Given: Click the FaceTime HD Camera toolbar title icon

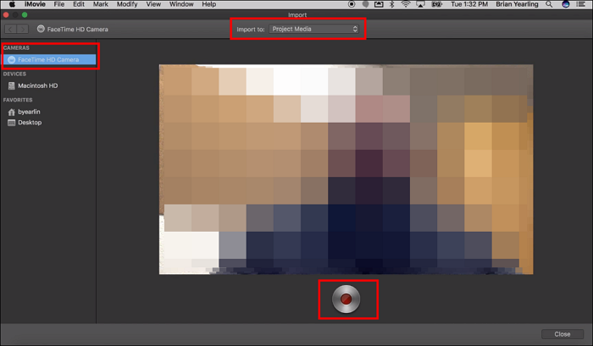Looking at the screenshot, I should (41, 29).
